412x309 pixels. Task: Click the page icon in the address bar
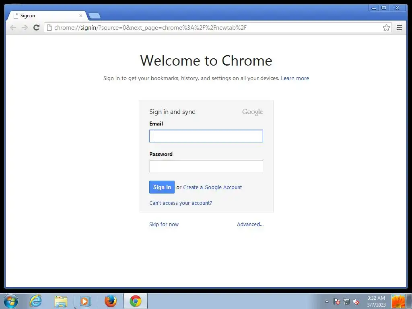pos(49,28)
